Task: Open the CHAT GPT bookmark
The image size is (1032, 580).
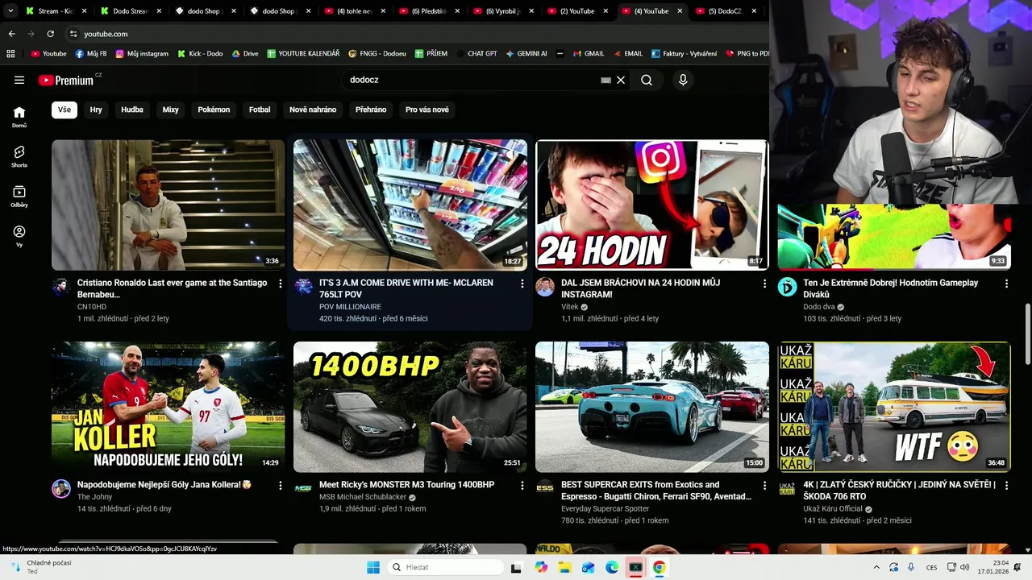Action: 476,54
